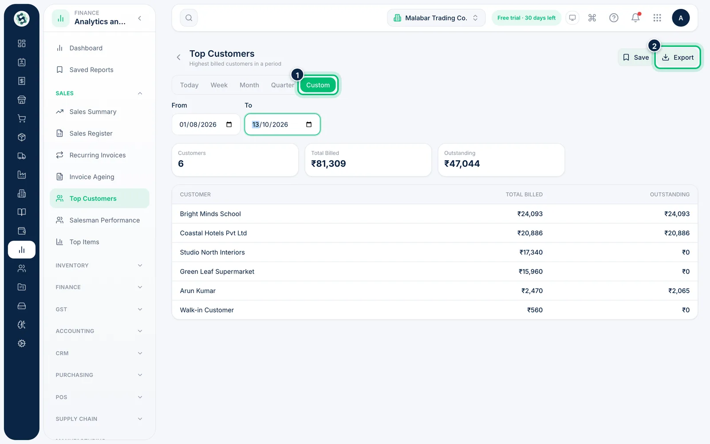Open the brain AI icon in the rail
This screenshot has width=710, height=444.
coord(21,325)
